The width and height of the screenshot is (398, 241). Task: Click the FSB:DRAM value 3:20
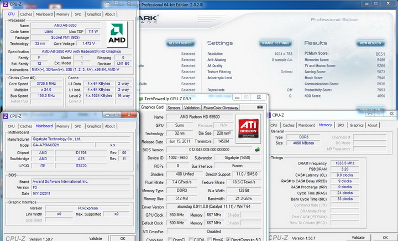[345, 169]
